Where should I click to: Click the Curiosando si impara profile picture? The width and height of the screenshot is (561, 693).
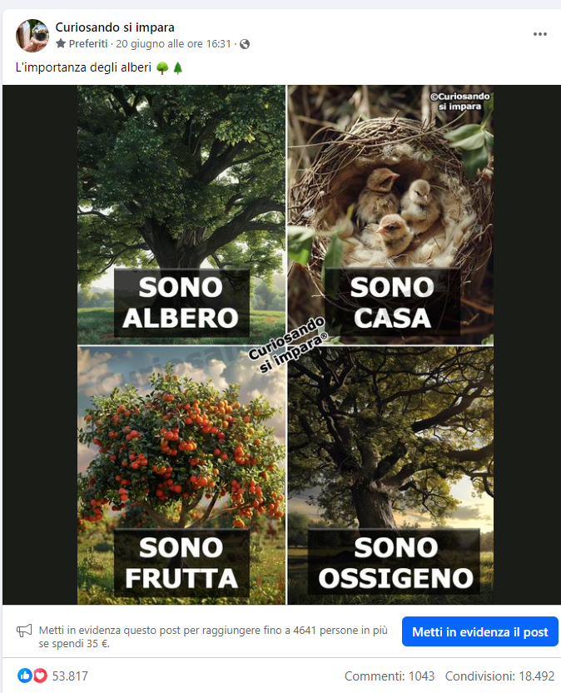click(32, 35)
